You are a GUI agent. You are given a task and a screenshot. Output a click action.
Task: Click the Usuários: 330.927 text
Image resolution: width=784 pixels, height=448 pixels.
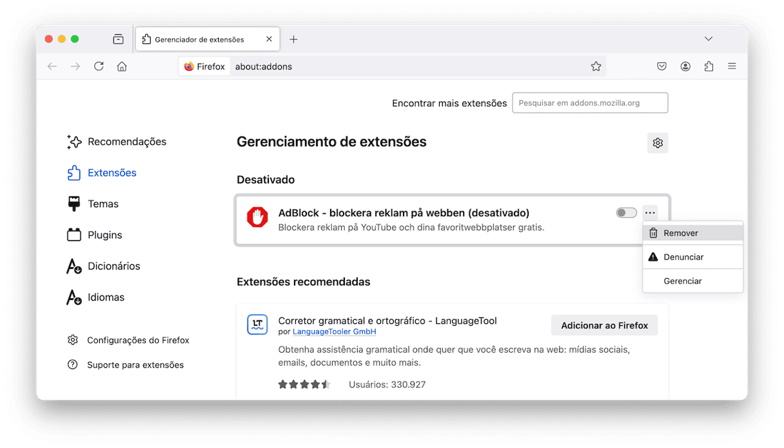[387, 384]
